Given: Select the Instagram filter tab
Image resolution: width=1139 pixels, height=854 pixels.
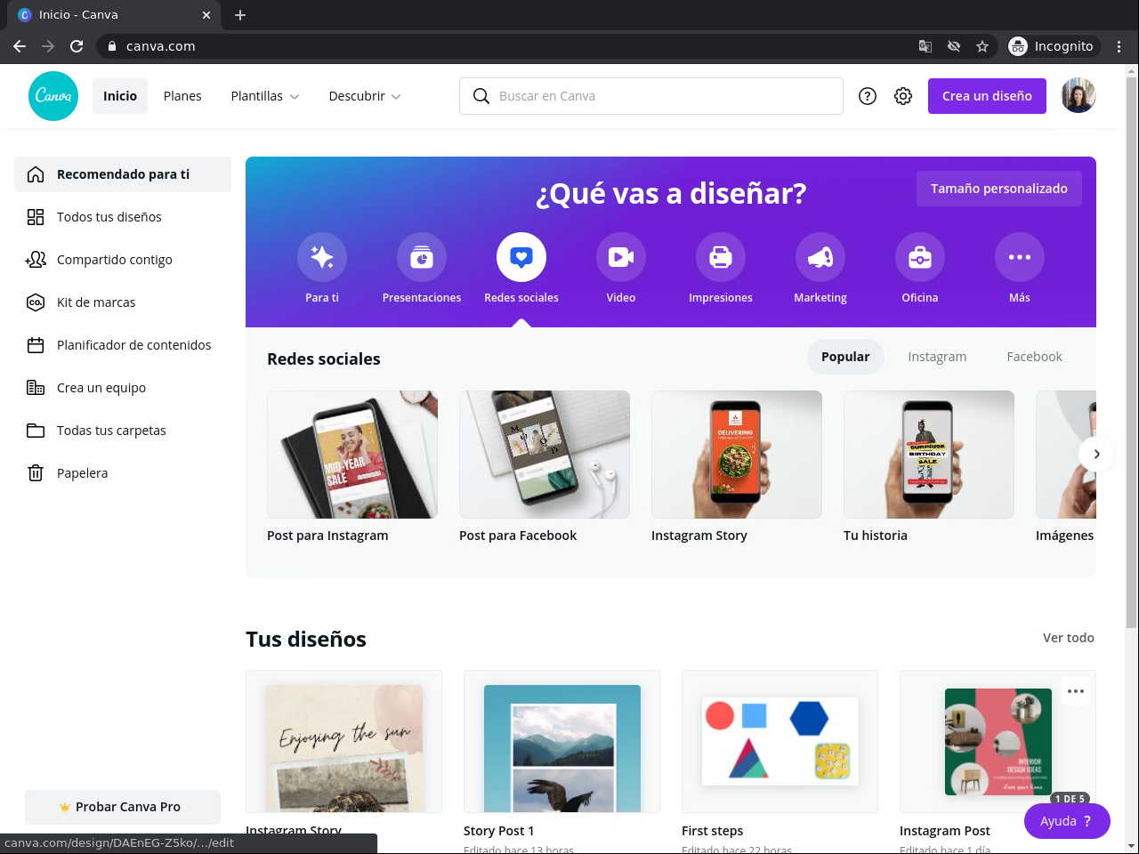Looking at the screenshot, I should (937, 357).
